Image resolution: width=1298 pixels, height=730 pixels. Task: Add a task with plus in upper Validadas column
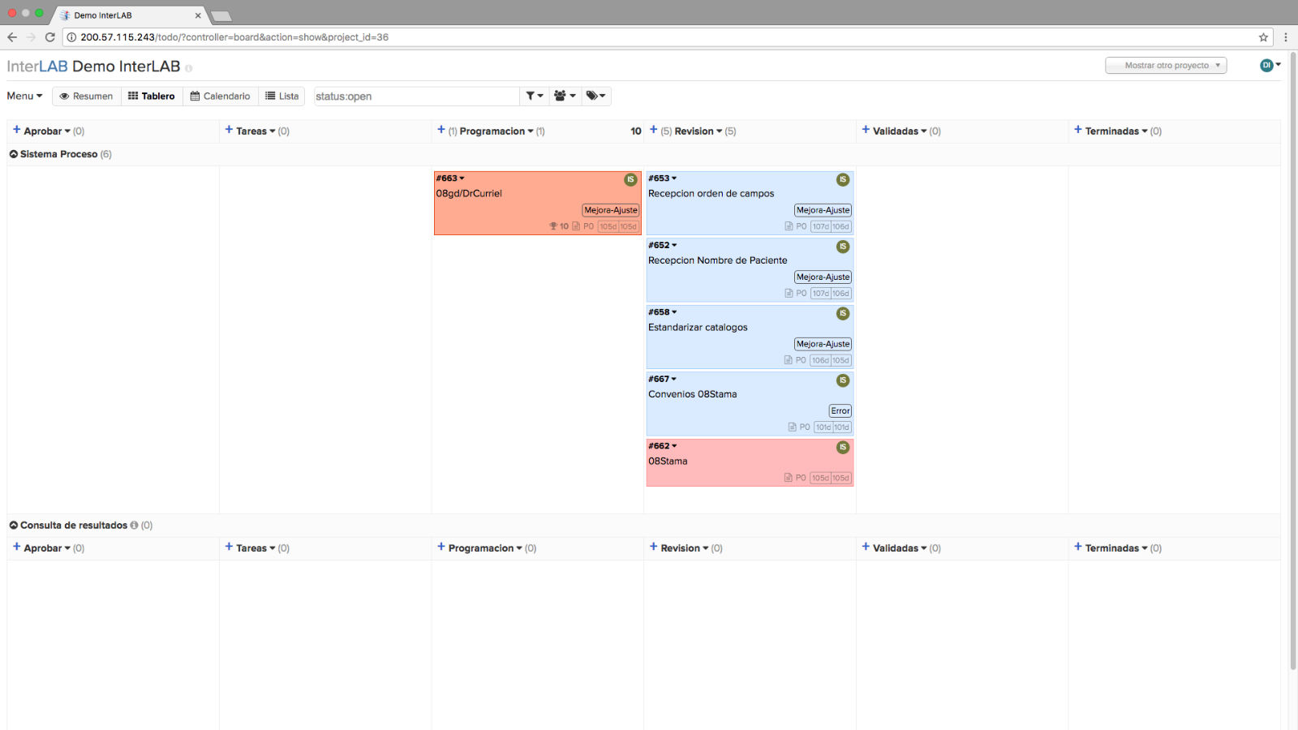click(x=866, y=130)
